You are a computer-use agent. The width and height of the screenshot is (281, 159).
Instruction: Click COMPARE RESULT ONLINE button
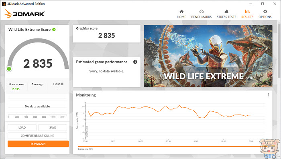37,136
